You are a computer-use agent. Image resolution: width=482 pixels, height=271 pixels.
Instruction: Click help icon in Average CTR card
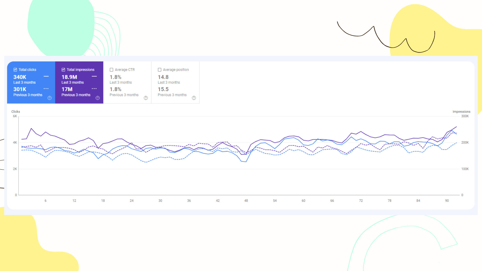tap(146, 98)
